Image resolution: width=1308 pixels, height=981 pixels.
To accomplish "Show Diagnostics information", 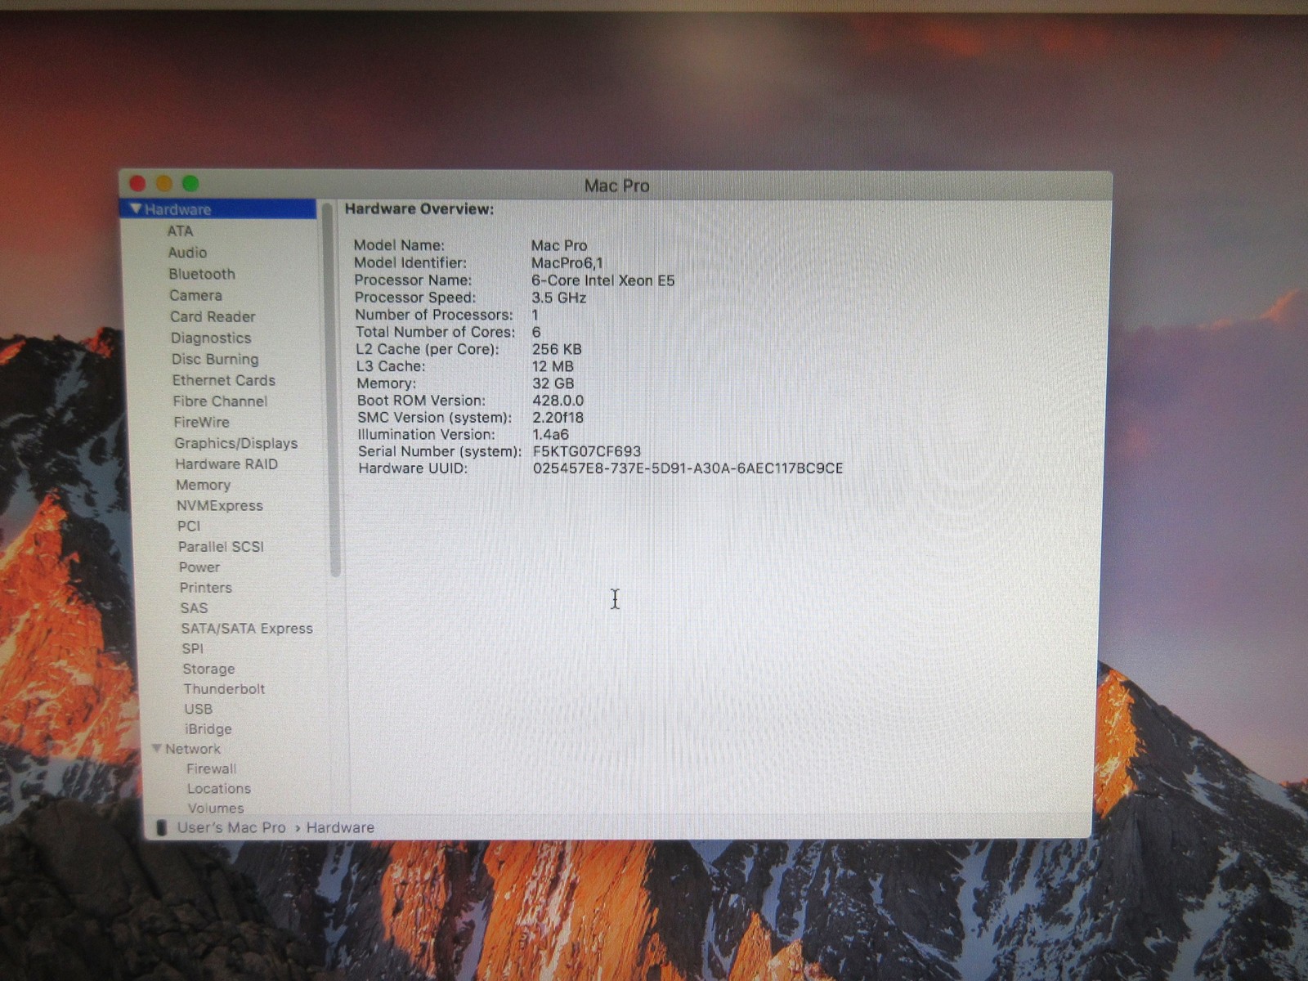I will tap(211, 338).
